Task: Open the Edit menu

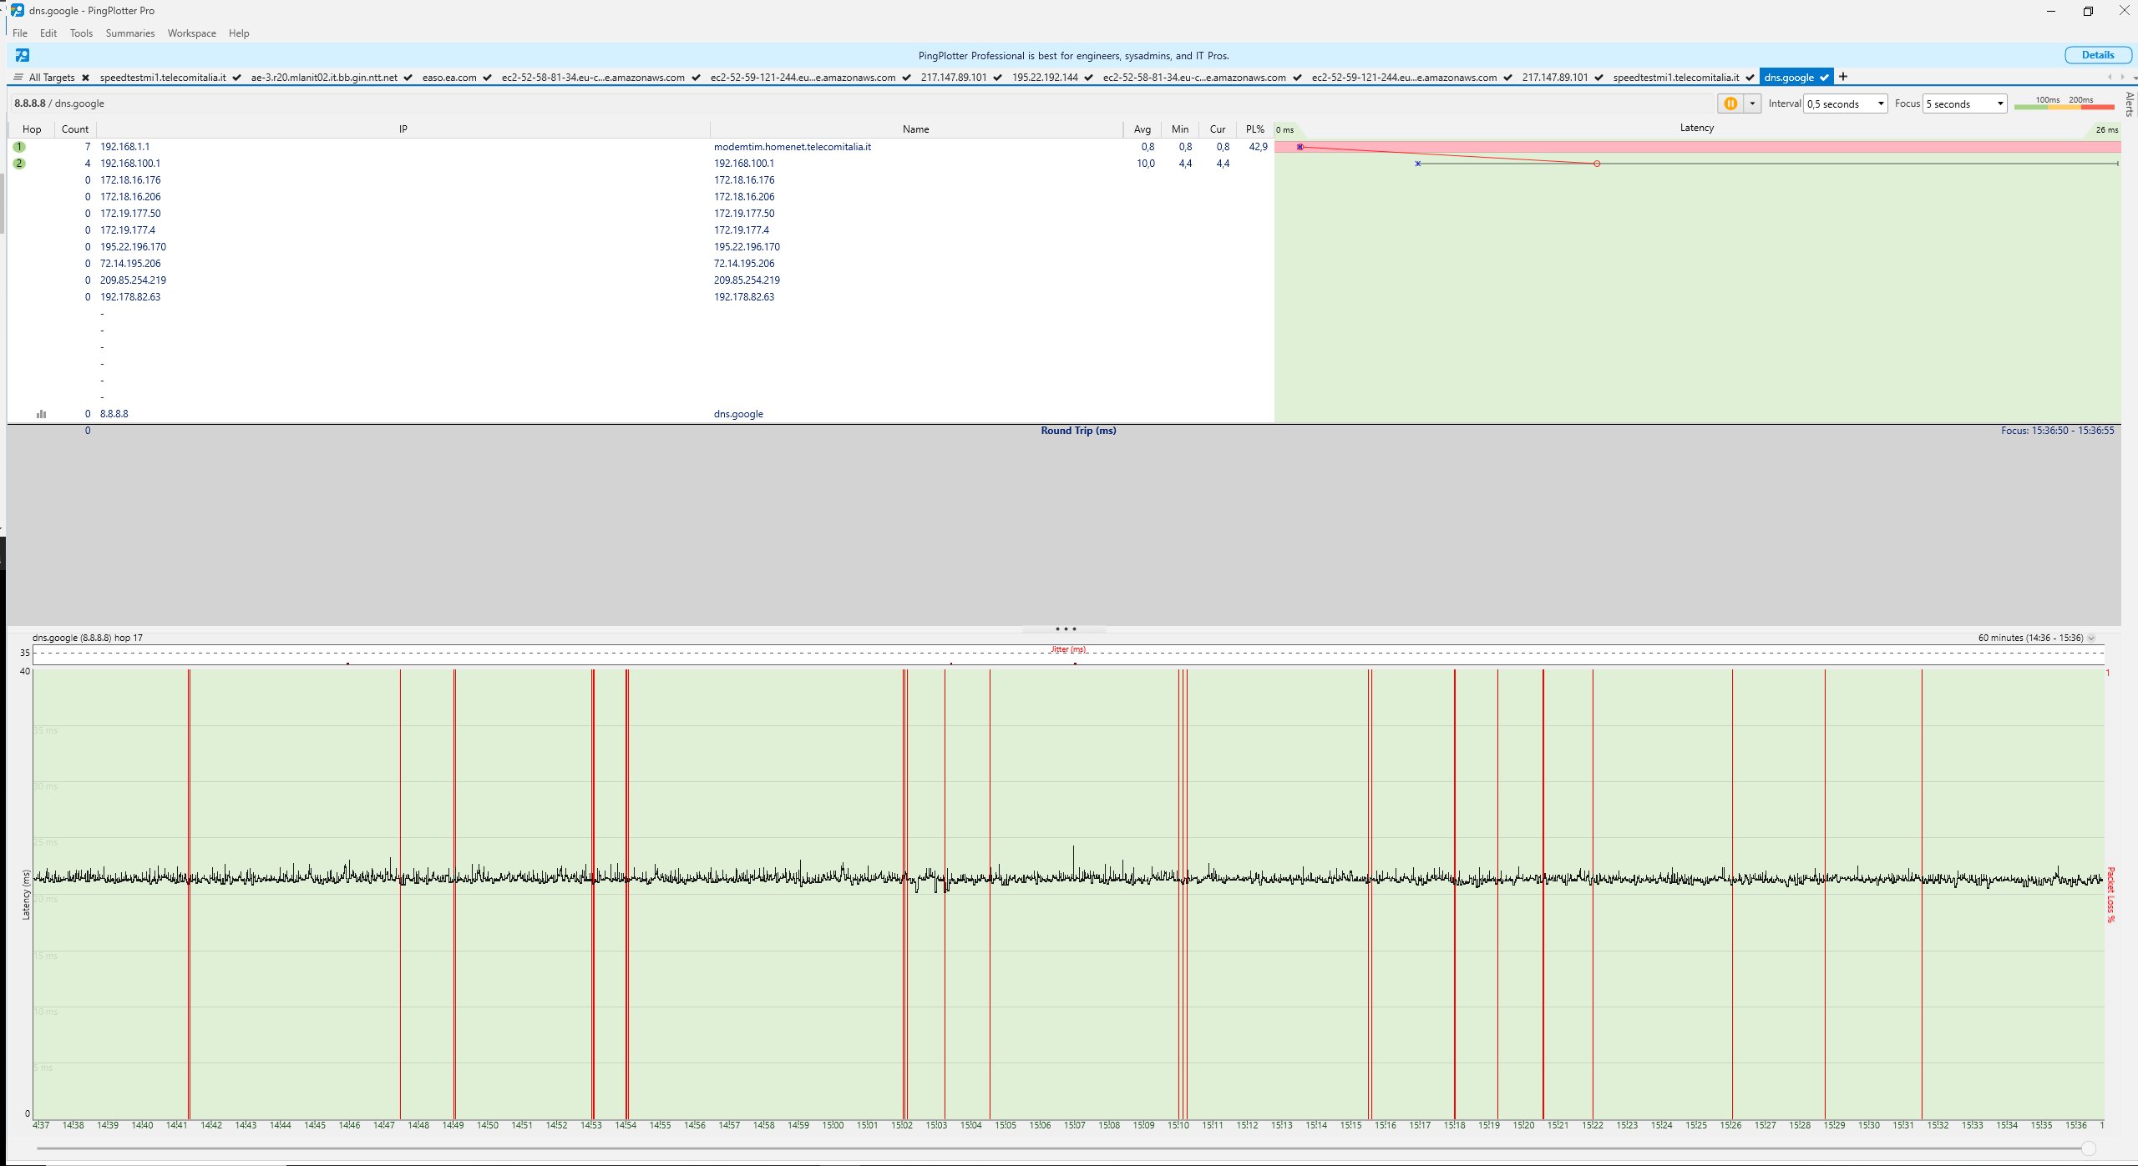Action: (48, 33)
